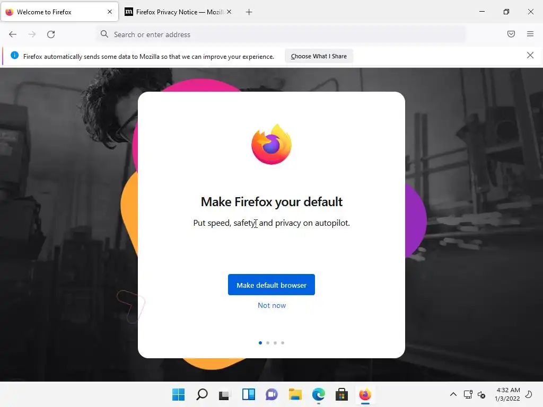The height and width of the screenshot is (407, 543).
Task: Open Microsoft Store from the taskbar
Action: [x=341, y=394]
